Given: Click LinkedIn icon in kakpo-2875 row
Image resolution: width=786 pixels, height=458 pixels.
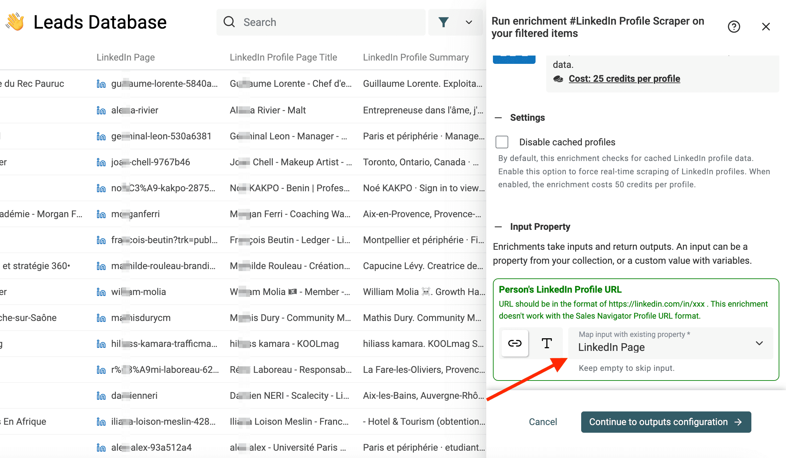Looking at the screenshot, I should coord(101,188).
